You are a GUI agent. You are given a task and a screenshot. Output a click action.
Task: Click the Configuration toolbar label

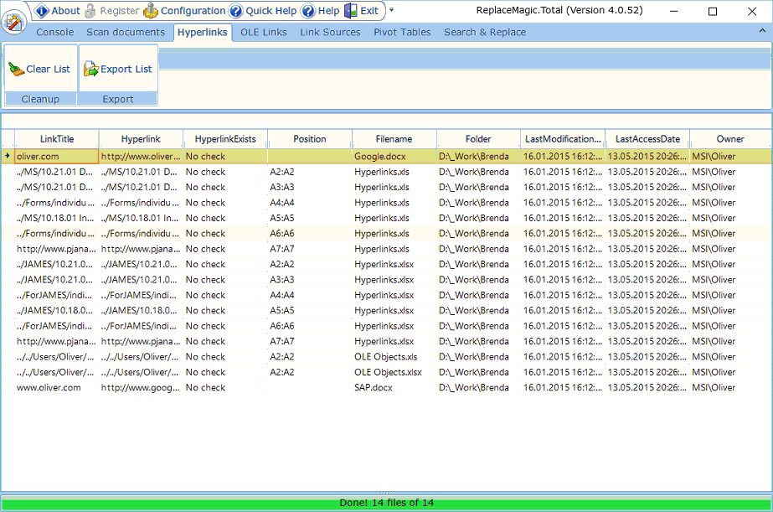(x=193, y=10)
